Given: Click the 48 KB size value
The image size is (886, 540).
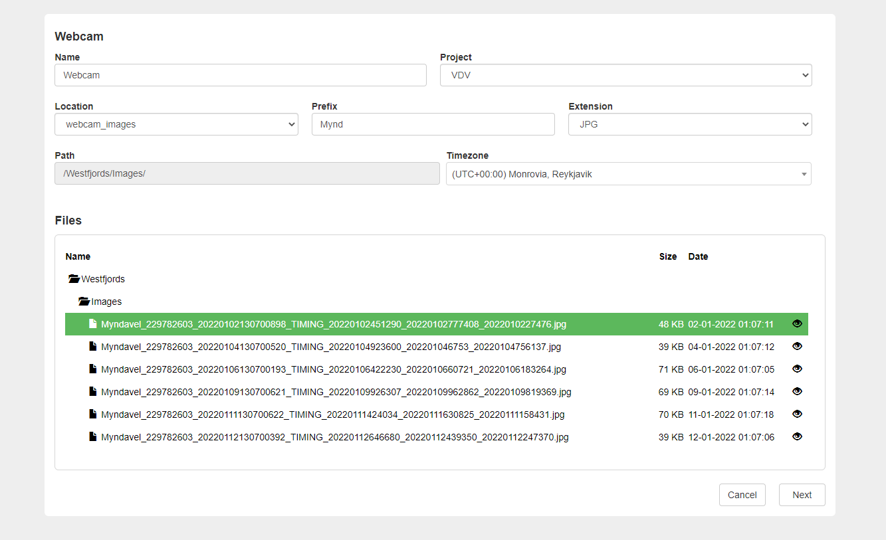Looking at the screenshot, I should 671,324.
